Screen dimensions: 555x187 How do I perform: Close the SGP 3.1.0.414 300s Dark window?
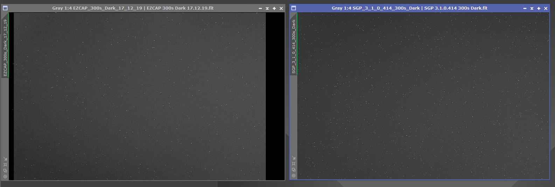click(546, 8)
